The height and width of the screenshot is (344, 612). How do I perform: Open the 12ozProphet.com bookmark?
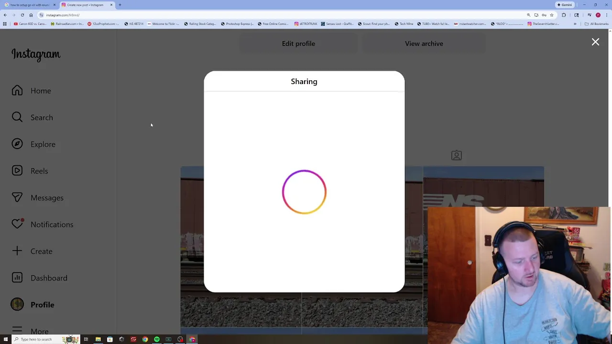coord(103,24)
